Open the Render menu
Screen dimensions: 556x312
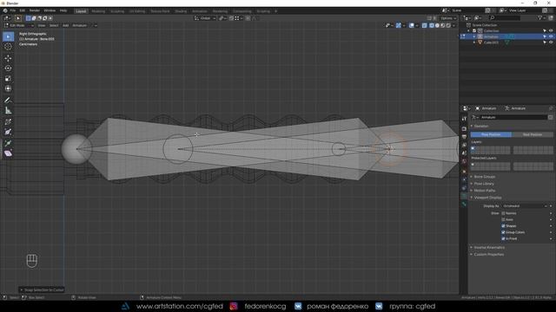point(35,10)
